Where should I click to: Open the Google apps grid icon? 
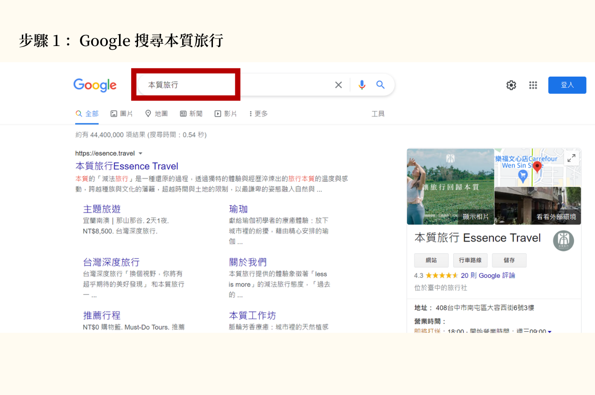coord(533,85)
